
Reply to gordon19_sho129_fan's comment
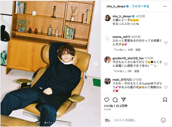(137, 71)
